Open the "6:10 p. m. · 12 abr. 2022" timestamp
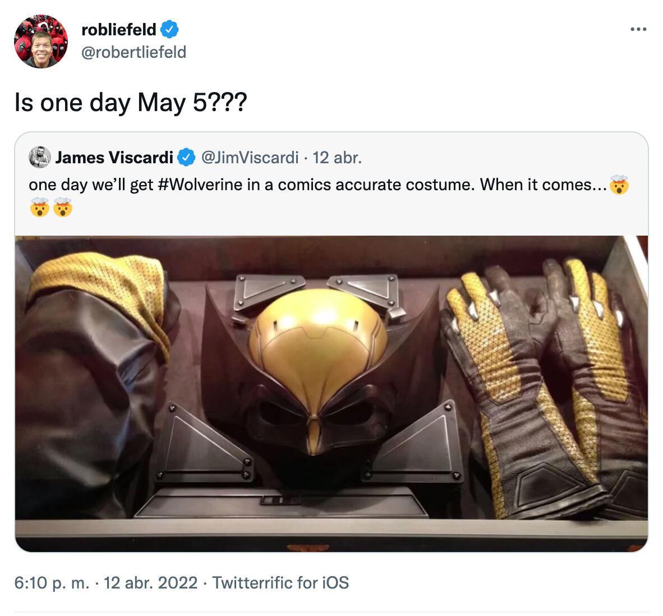This screenshot has width=663, height=616. pos(105,583)
